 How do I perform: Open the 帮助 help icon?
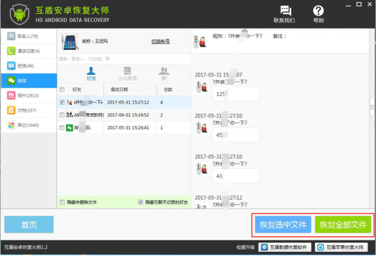(x=318, y=14)
